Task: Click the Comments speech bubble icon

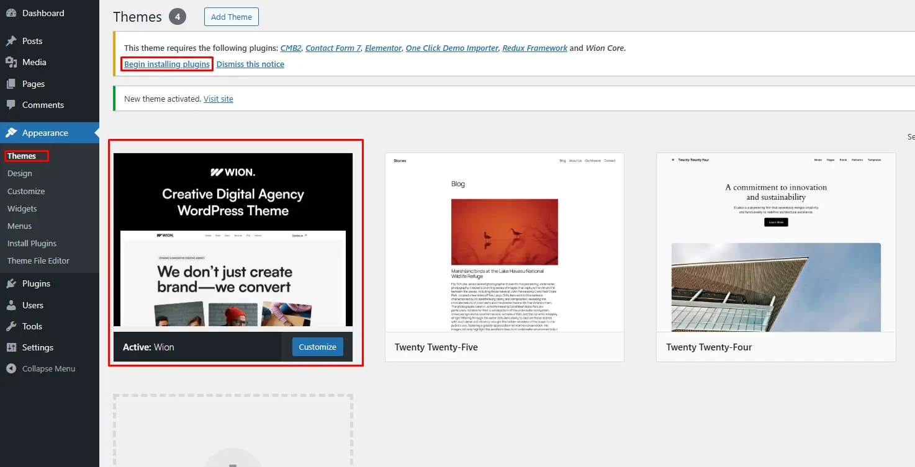Action: [11, 105]
